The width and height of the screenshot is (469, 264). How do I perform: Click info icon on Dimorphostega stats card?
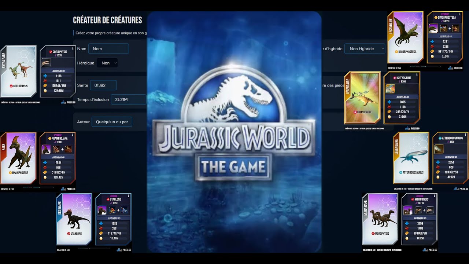point(460,14)
